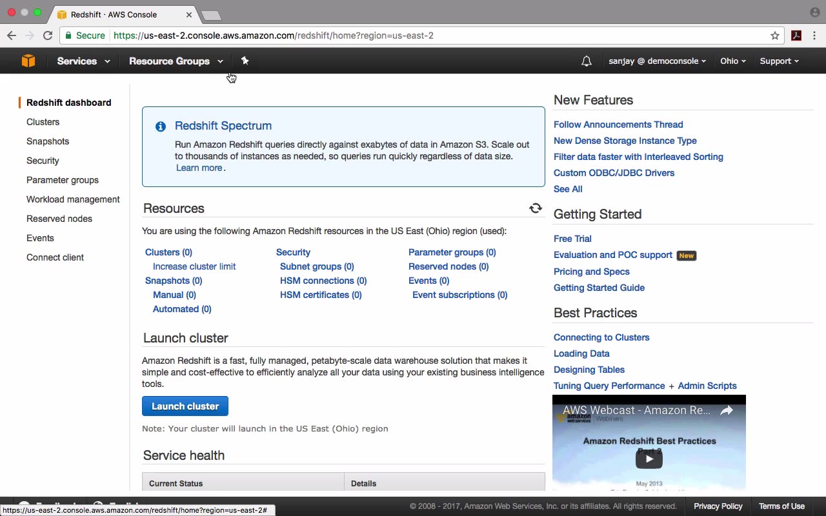The width and height of the screenshot is (826, 516).
Task: Open the Designing Tables link
Action: [589, 370]
